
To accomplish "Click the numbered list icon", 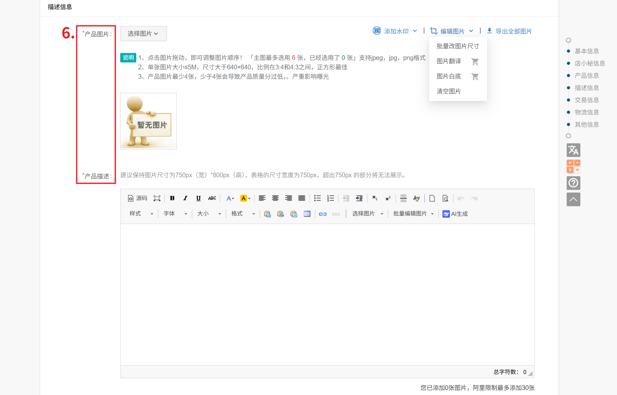I will 330,198.
